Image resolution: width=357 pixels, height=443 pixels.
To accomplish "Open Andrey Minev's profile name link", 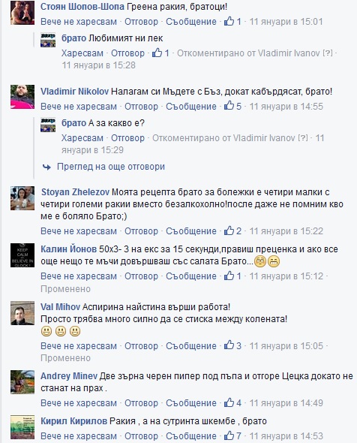I will pyautogui.click(x=69, y=376).
